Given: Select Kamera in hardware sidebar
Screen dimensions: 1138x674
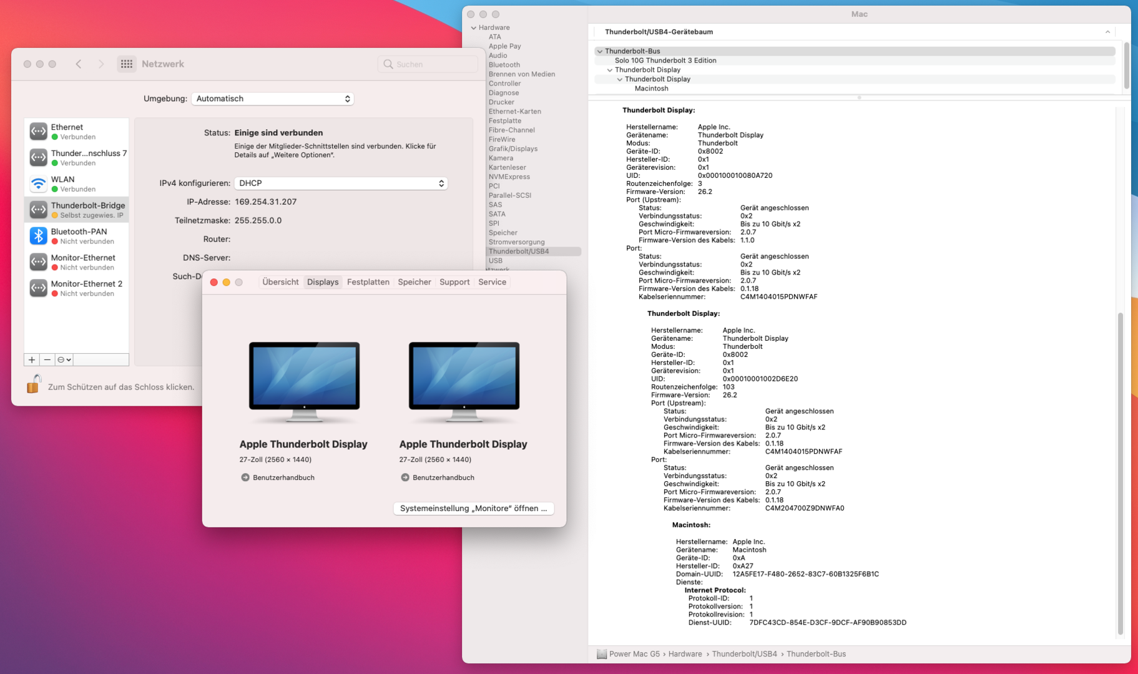Looking at the screenshot, I should pos(501,158).
